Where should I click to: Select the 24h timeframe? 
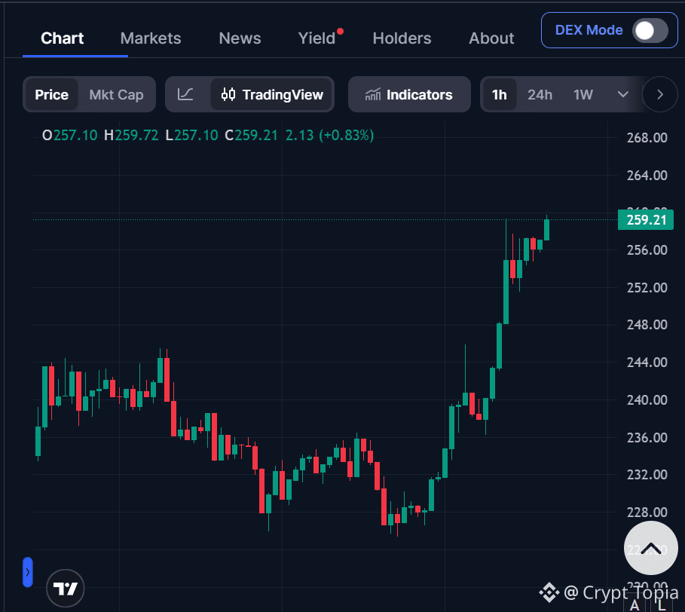click(540, 95)
